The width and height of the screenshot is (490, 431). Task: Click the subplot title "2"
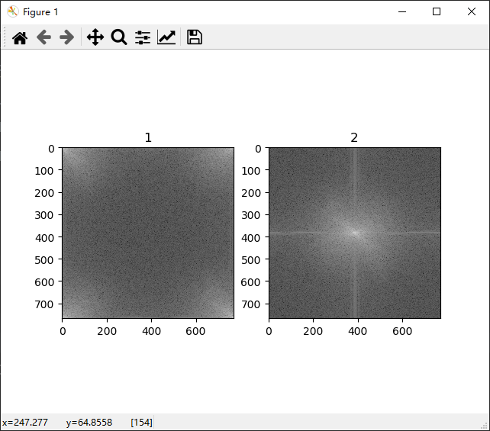[x=354, y=138]
